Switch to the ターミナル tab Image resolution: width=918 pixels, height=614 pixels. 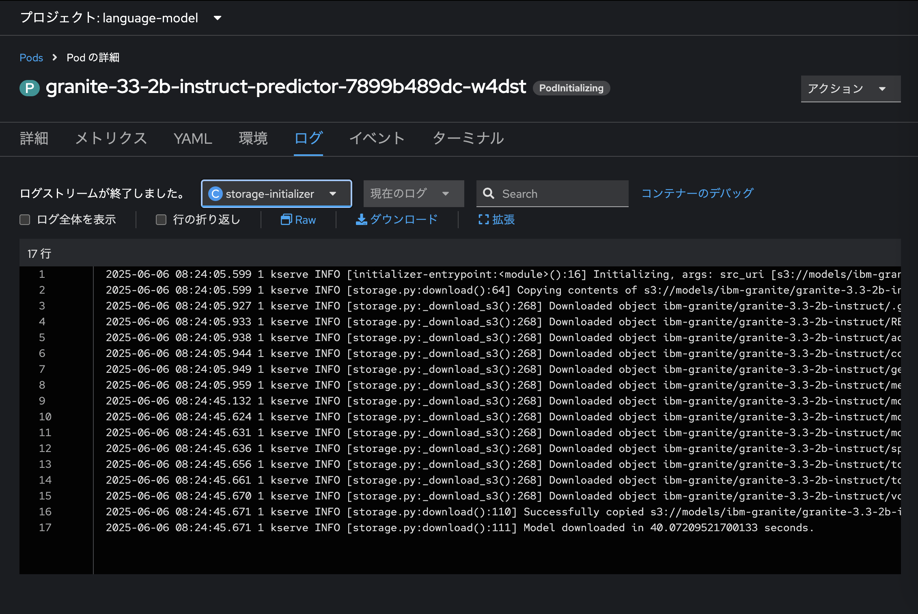click(x=468, y=138)
